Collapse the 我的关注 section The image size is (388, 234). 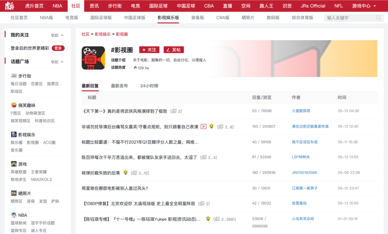tap(57, 35)
